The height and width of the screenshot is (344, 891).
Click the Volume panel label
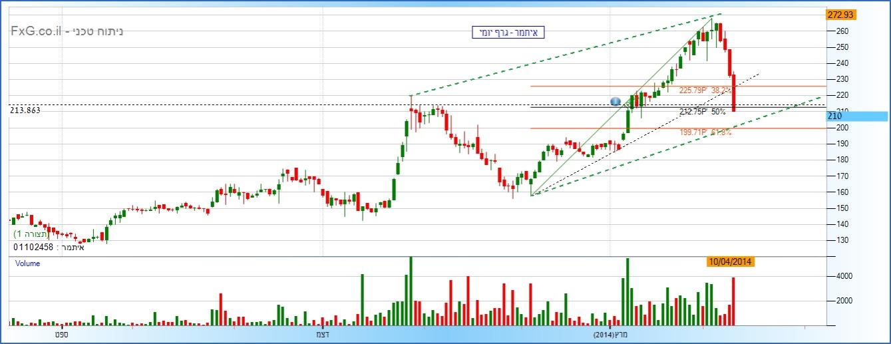pos(27,263)
